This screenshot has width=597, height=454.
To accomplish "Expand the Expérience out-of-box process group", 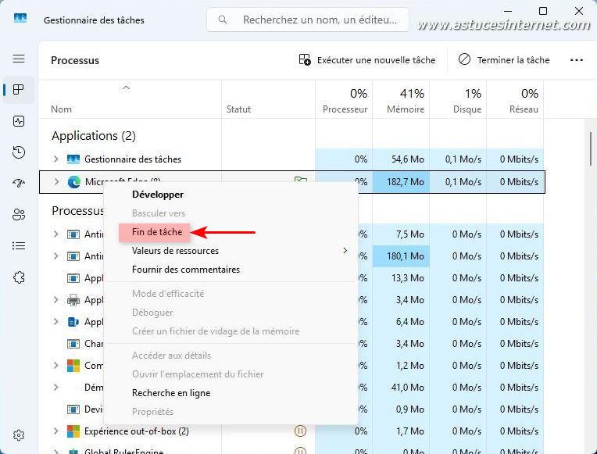I will (x=55, y=431).
